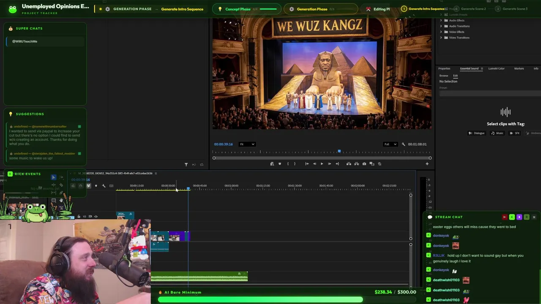Open timeline display settings wrench
Screen dimensions: 541x304
[104, 186]
